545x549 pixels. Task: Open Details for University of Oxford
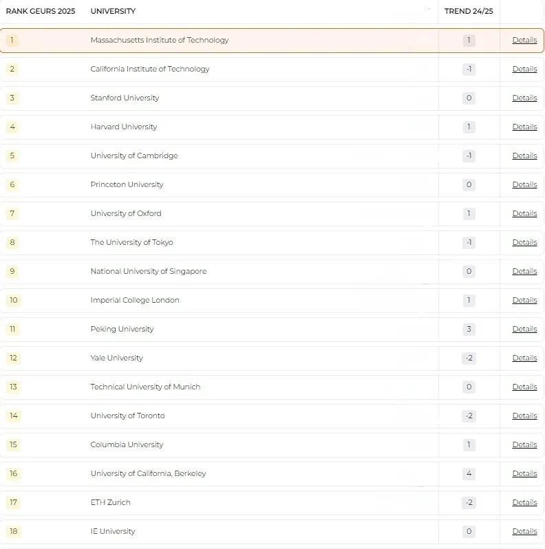point(524,213)
